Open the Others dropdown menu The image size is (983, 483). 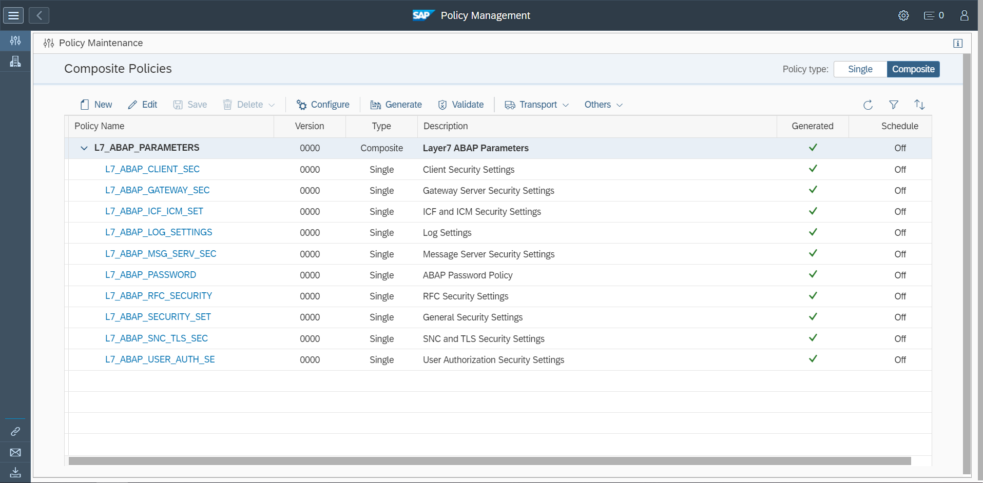coord(604,105)
